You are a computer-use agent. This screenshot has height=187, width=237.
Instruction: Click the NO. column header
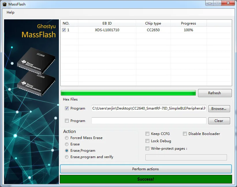(69, 23)
